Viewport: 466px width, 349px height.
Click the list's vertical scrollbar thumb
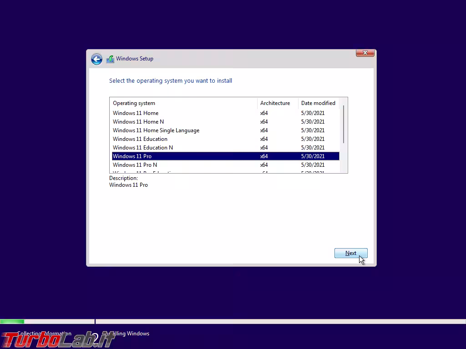click(344, 124)
